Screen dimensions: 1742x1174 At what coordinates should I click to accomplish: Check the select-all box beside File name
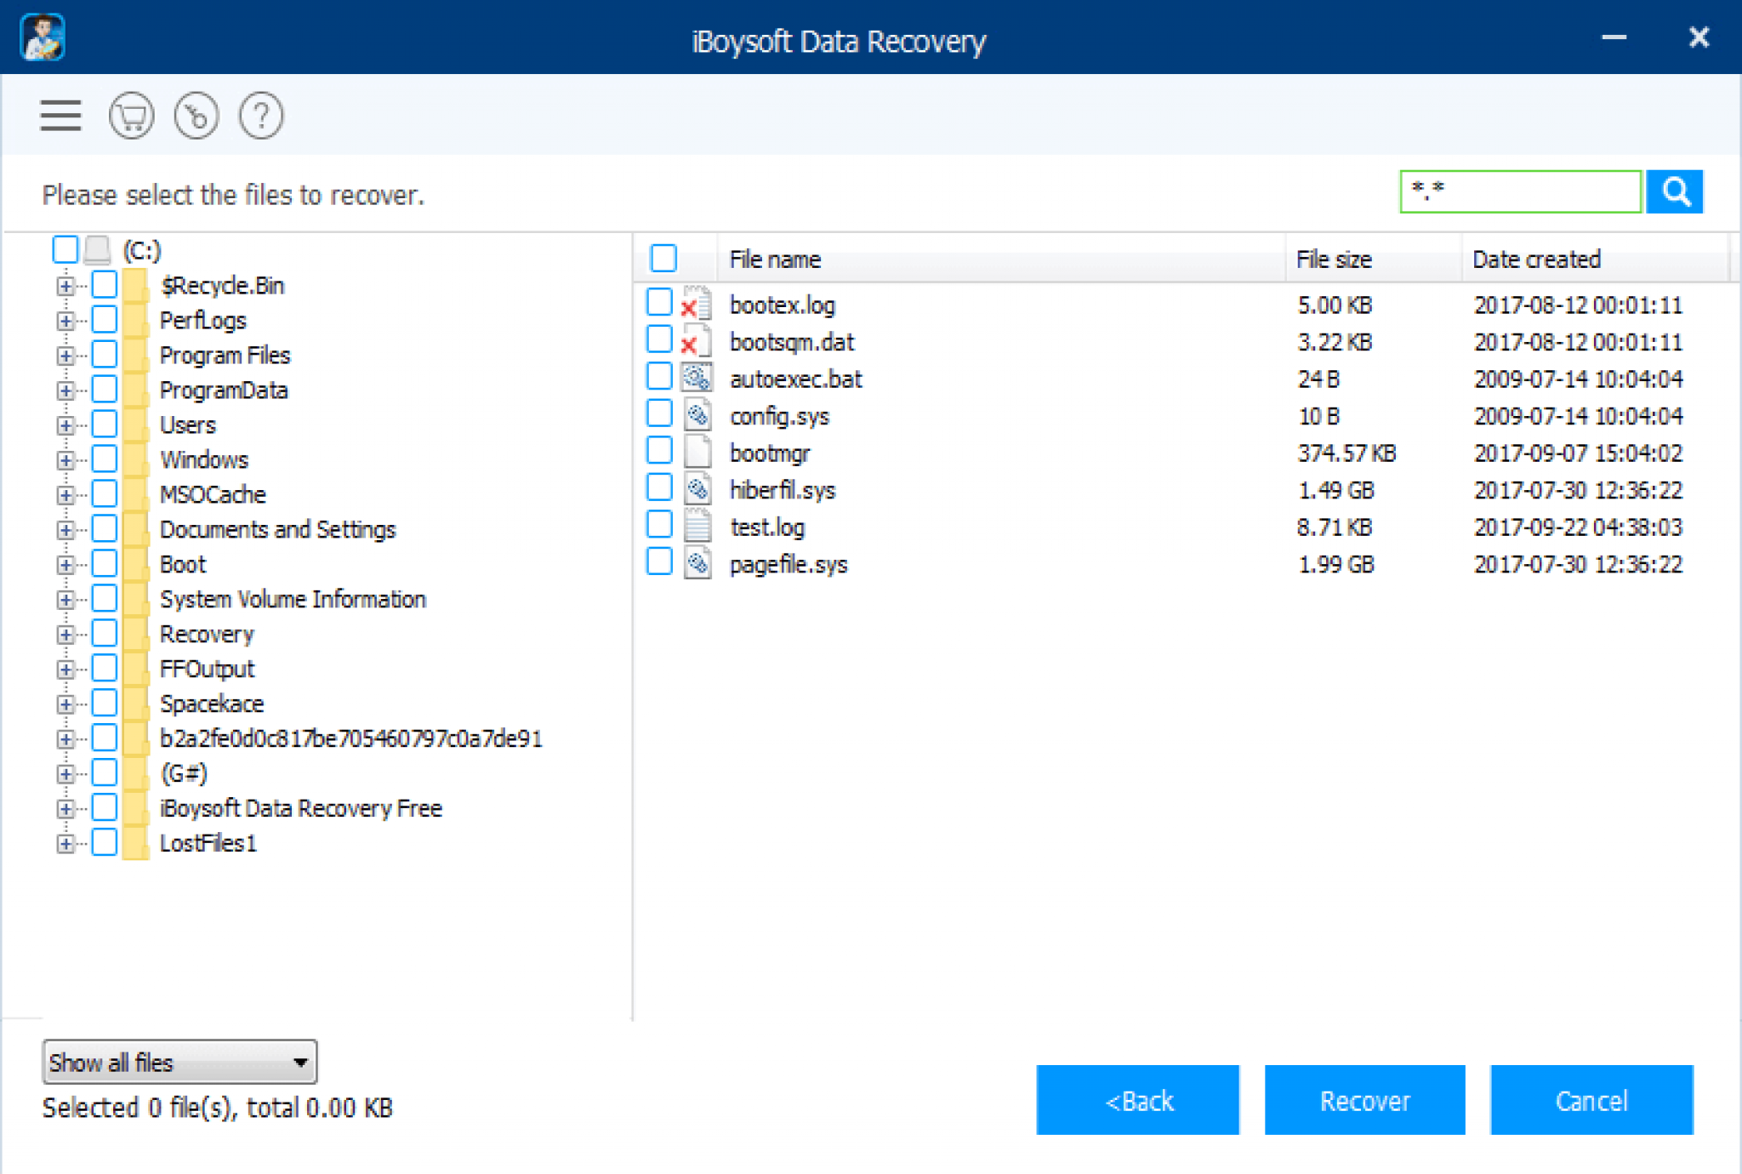coord(663,258)
